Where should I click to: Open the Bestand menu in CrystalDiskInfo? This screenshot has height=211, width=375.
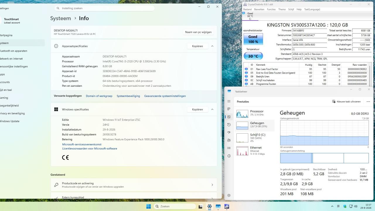[248, 9]
